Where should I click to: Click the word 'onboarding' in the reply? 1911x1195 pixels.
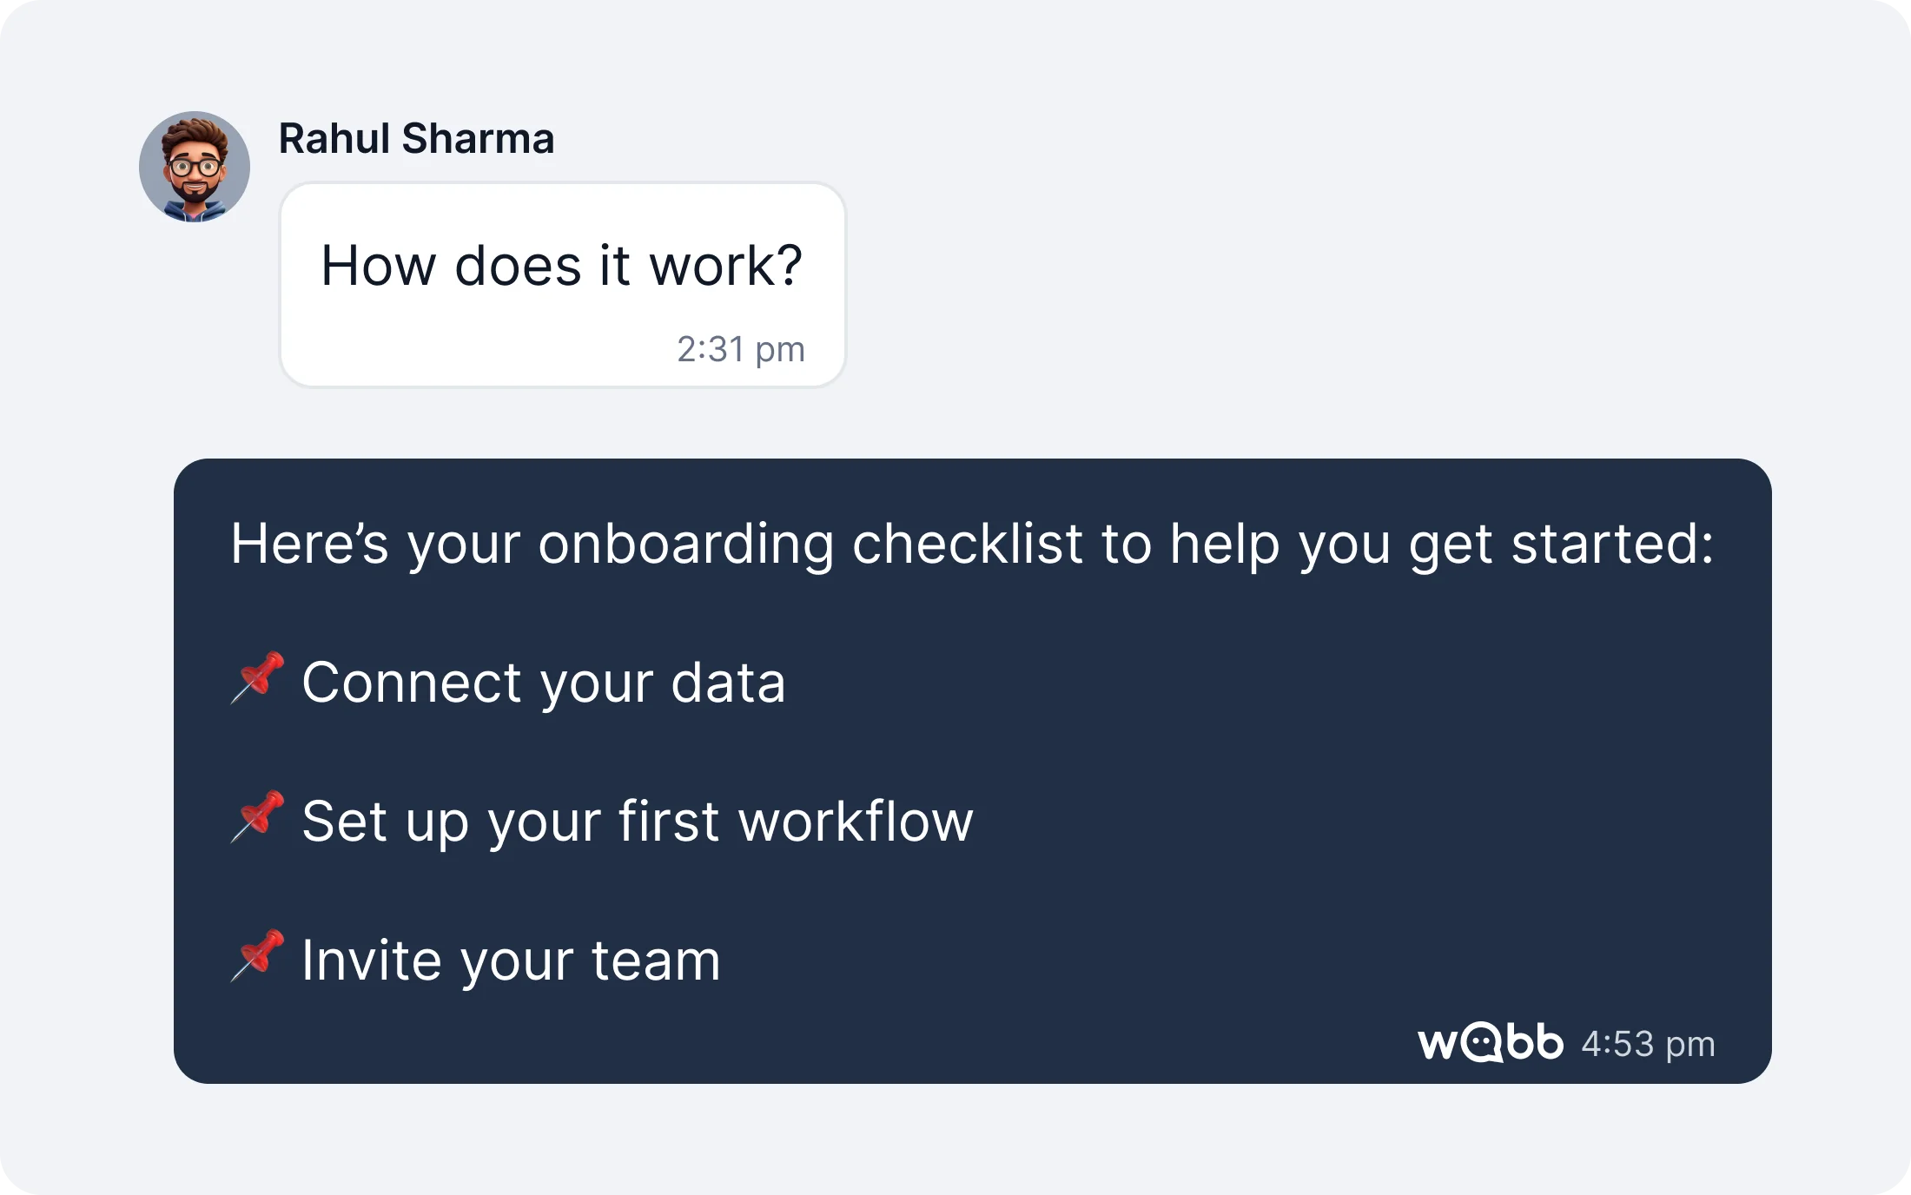[x=685, y=545]
